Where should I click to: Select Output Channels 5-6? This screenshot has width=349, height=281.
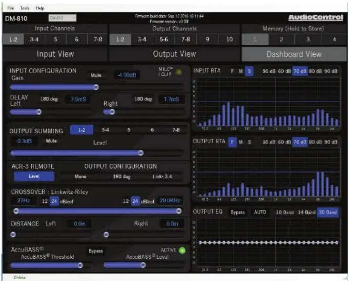click(x=164, y=39)
